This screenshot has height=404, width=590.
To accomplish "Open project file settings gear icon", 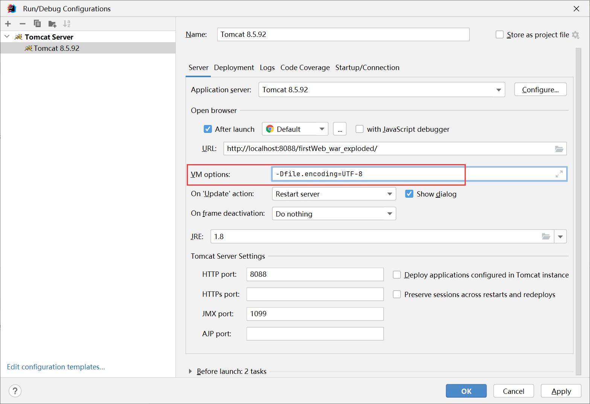I will (x=575, y=35).
